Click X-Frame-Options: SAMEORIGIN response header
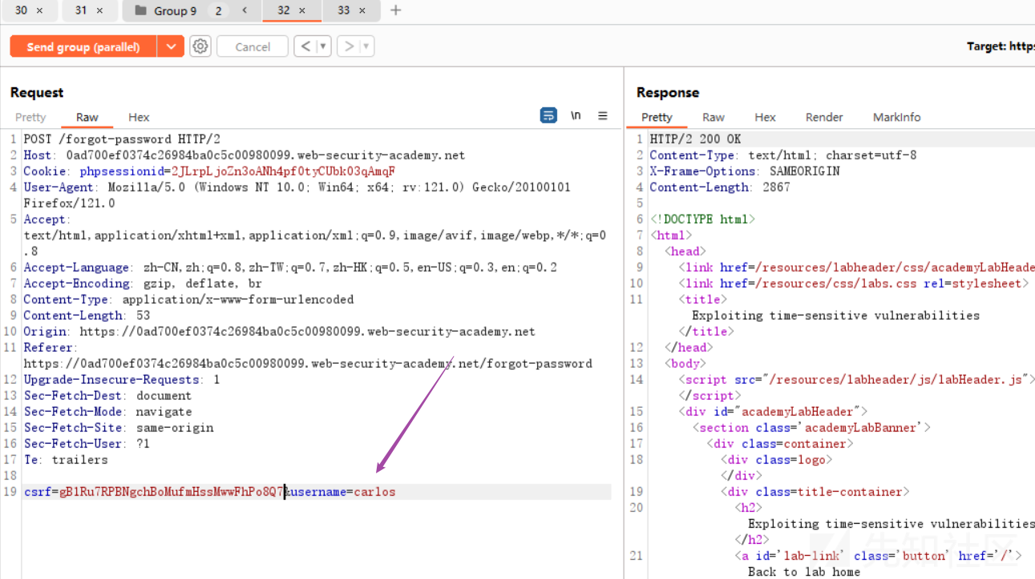1035x579 pixels. click(745, 171)
